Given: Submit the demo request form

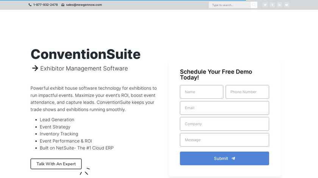Looking at the screenshot, I should tap(224, 158).
